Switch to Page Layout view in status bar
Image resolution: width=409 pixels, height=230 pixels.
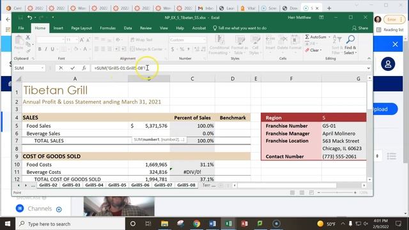point(302,193)
